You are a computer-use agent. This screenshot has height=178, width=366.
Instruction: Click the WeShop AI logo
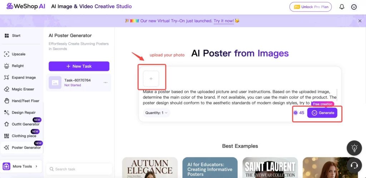[x=26, y=6]
